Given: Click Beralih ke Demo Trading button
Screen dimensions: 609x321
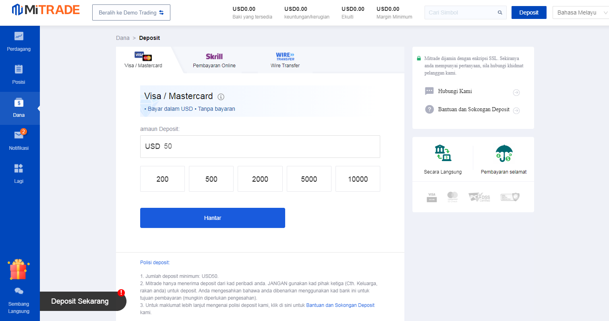Looking at the screenshot, I should 131,12.
